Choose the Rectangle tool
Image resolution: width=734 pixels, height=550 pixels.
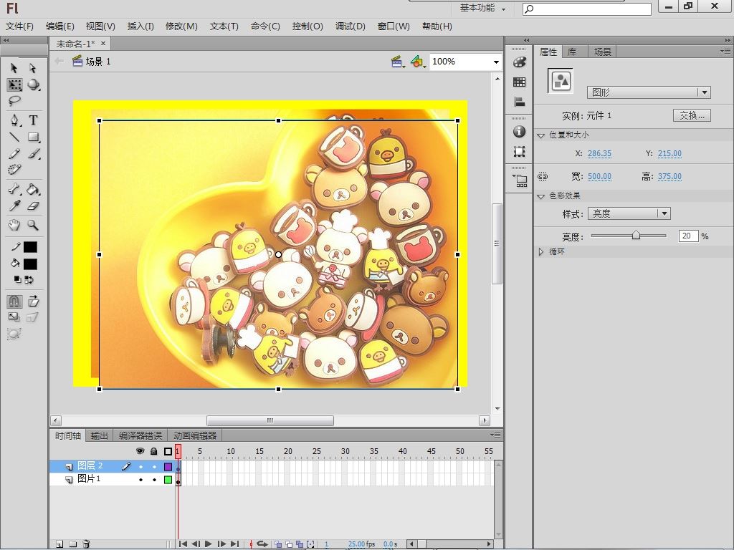tap(33, 137)
